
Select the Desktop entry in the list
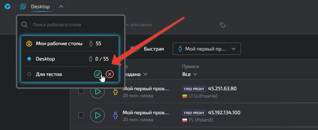(70, 59)
